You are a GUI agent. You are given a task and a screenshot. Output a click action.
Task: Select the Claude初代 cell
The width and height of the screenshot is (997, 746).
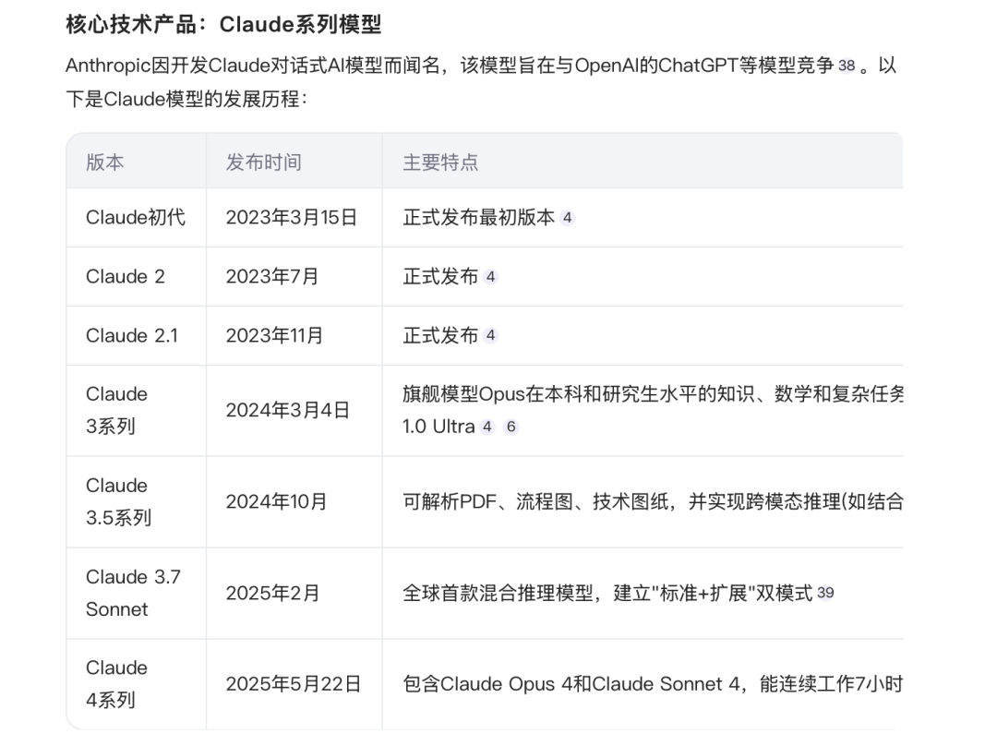click(x=136, y=218)
